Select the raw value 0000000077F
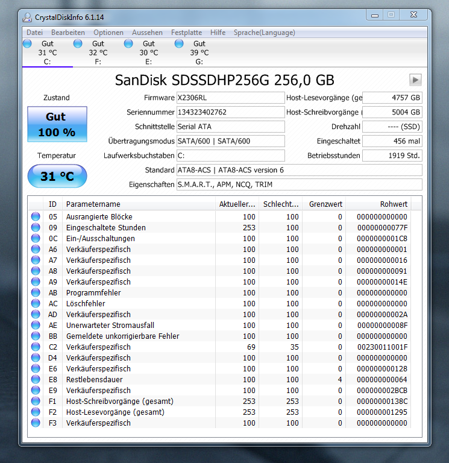The width and height of the screenshot is (449, 463). [382, 228]
